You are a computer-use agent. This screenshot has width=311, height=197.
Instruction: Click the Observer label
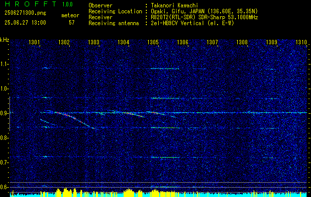(100, 5)
